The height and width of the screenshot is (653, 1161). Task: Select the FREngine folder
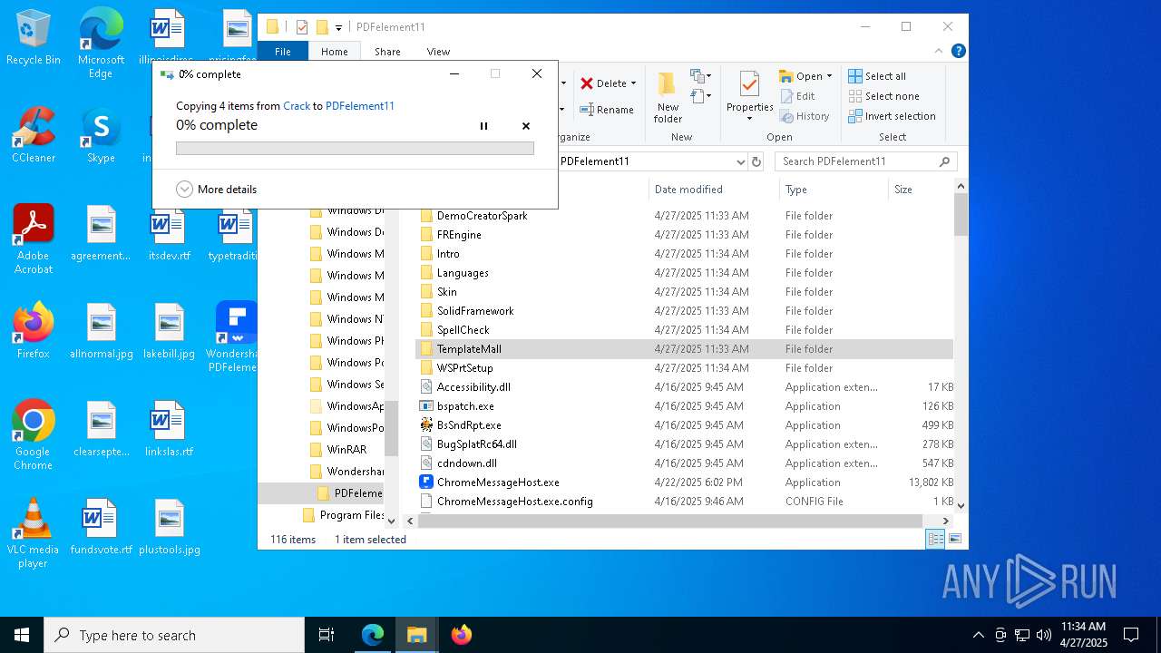[x=459, y=235]
